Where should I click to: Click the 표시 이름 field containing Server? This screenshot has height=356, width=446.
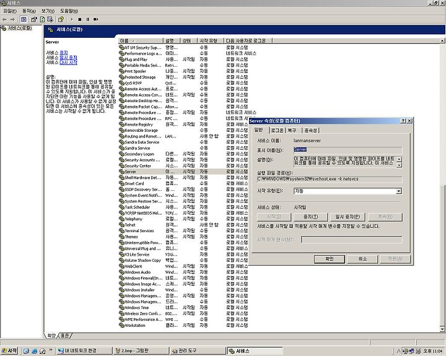[348, 150]
